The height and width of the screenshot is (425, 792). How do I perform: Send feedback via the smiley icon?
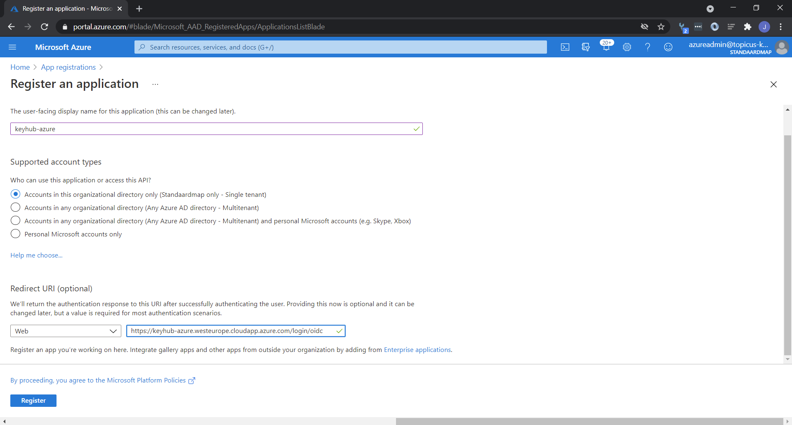(x=668, y=47)
